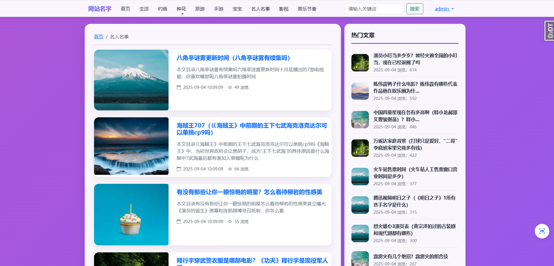
Task: Click the 海贼王707 article thumbnail
Action: [x=131, y=146]
